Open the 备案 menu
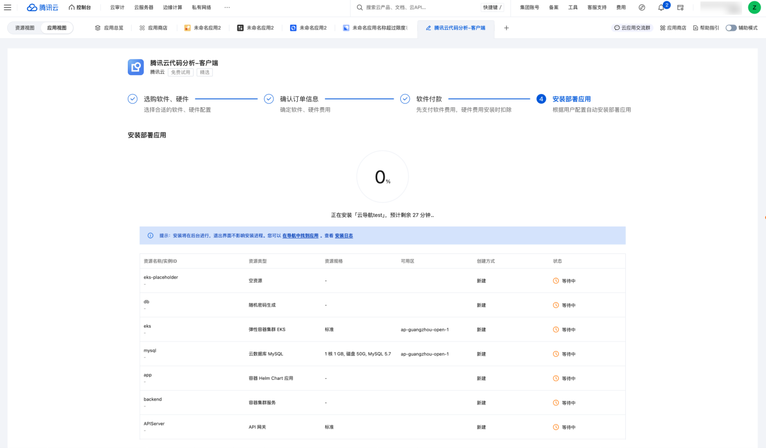Viewport: 766px width, 448px height. pyautogui.click(x=554, y=7)
